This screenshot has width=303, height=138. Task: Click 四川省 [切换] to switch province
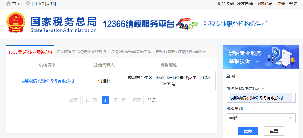pyautogui.click(x=44, y=4)
